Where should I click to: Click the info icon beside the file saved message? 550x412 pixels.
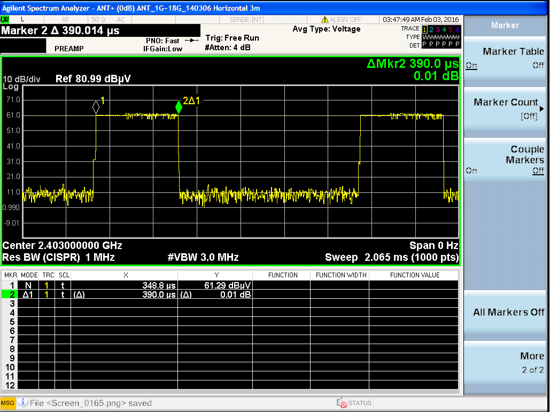(23, 402)
